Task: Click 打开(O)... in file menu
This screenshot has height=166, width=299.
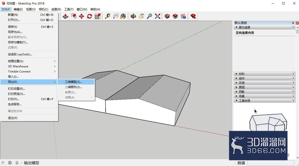Action: [x=29, y=20]
